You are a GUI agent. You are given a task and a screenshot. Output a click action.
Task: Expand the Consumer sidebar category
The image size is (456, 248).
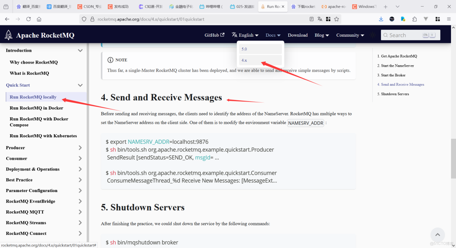(80, 159)
